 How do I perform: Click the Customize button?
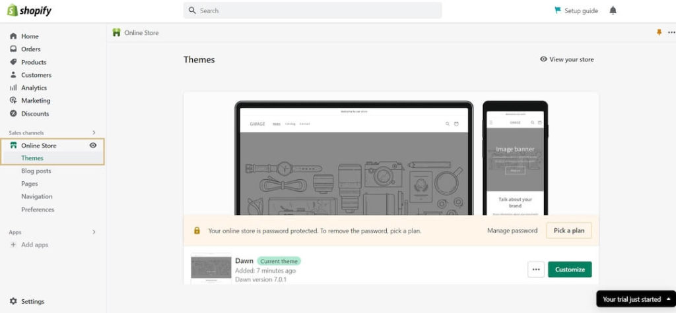coord(570,270)
